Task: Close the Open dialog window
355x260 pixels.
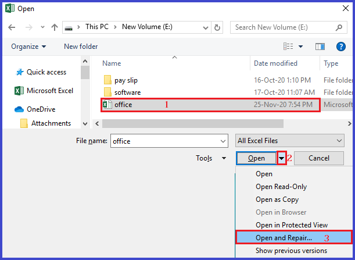Action: tap(346, 8)
